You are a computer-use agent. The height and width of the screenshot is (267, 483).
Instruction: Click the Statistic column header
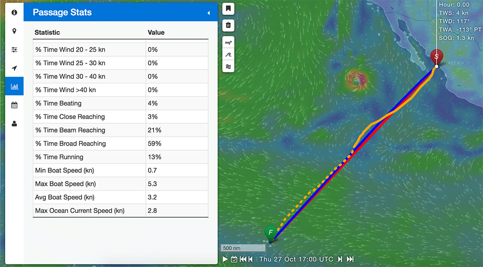coord(47,32)
